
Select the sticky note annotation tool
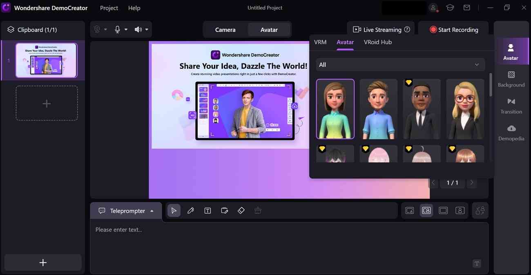click(x=224, y=211)
